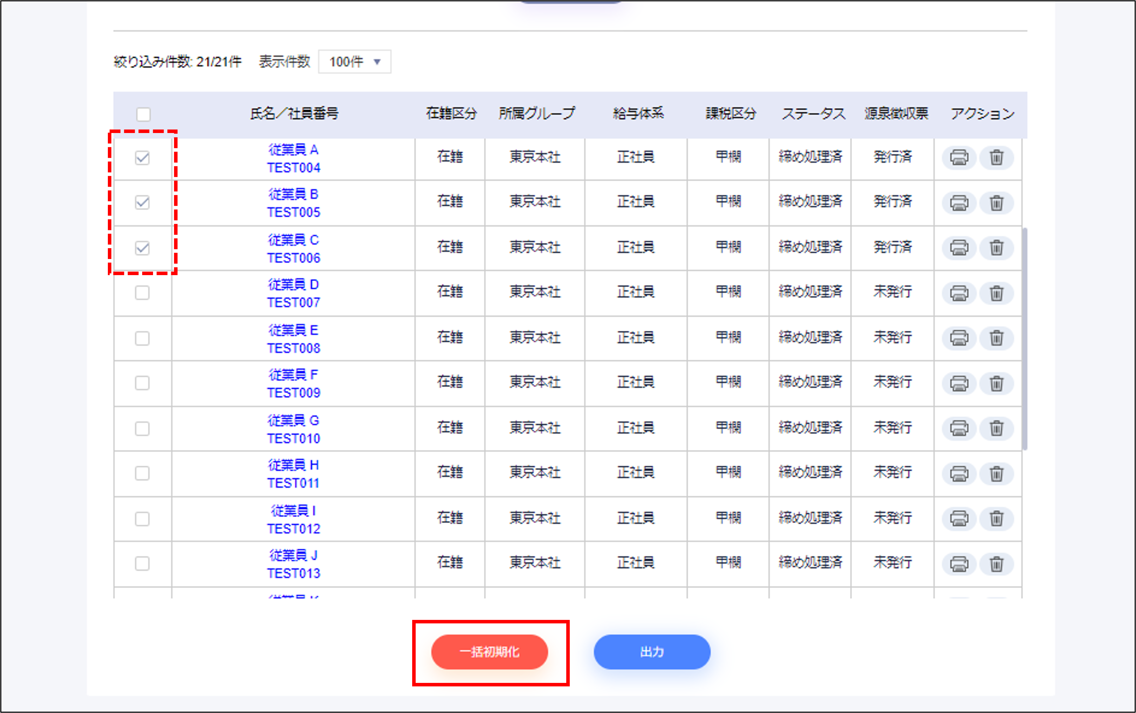This screenshot has height=713, width=1136.
Task: Click the trash icon for 従業員B
Action: [997, 203]
